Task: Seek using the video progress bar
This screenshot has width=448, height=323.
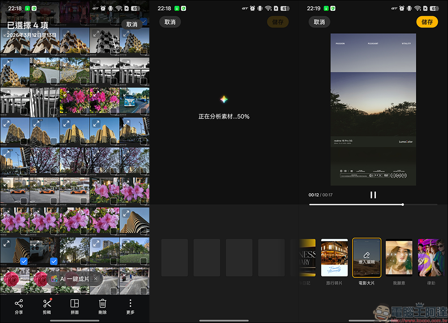Action: pos(373,205)
